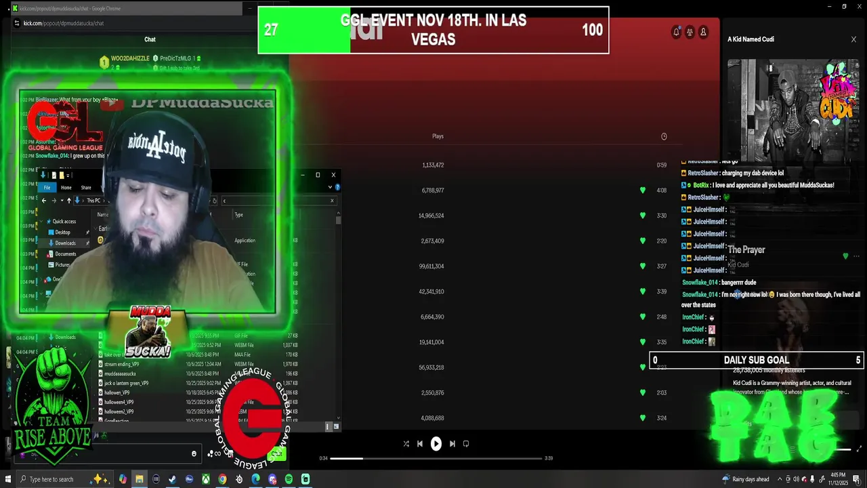Viewport: 867px width, 488px height.
Task: Open Spotify from the taskbar
Action: coord(289,479)
